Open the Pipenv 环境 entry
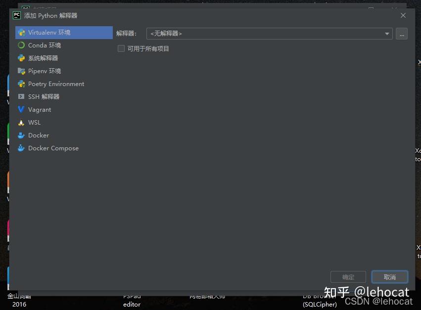Image resolution: width=421 pixels, height=310 pixels. [x=64, y=71]
